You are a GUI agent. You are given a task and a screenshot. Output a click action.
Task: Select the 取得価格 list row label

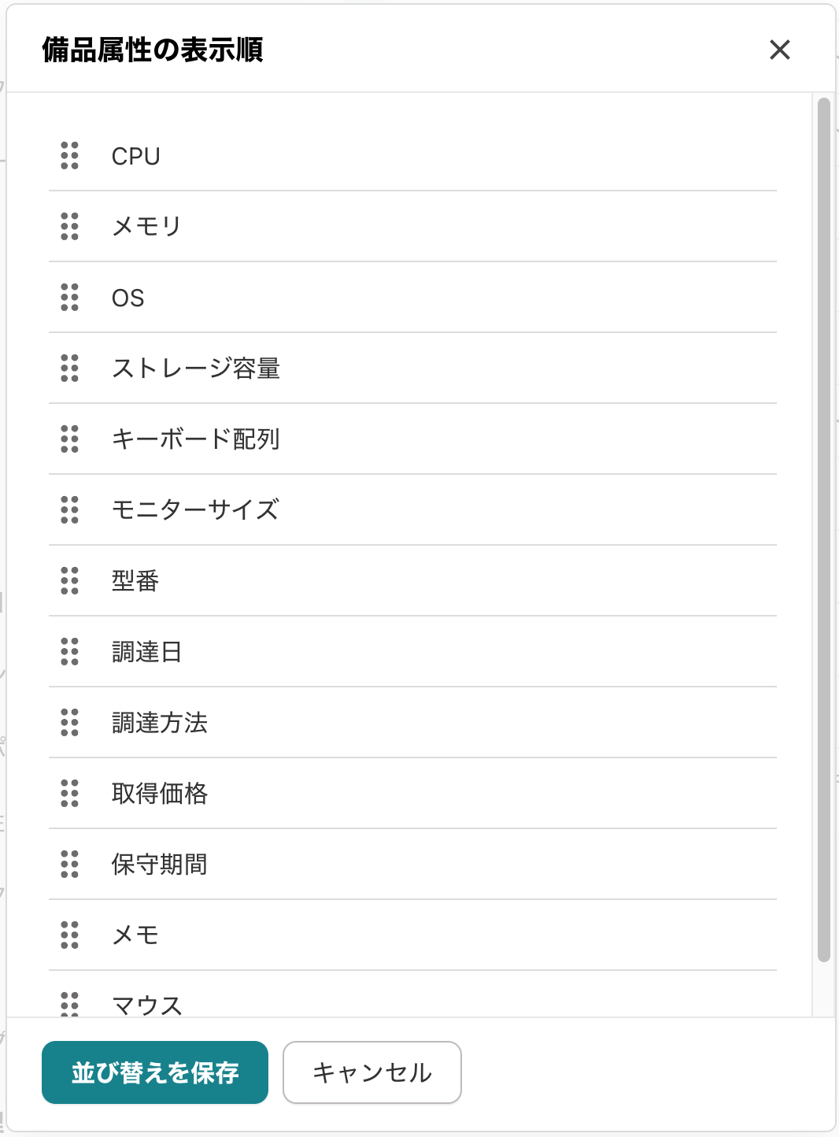pos(160,794)
